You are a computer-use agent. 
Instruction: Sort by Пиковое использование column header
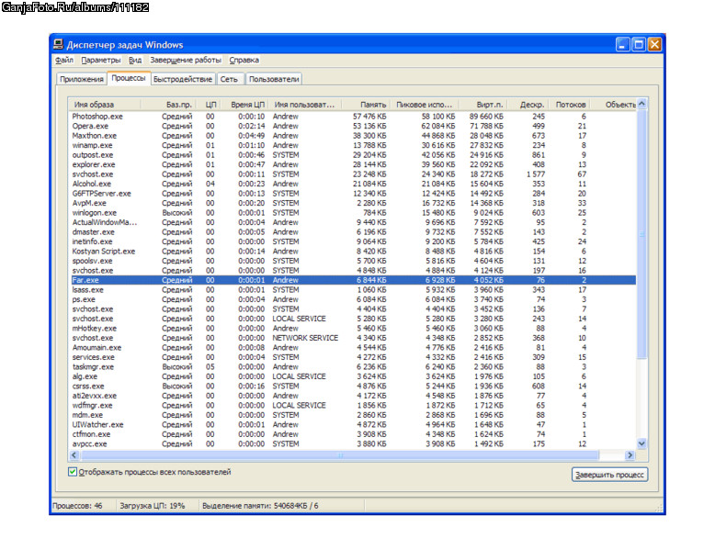tap(425, 105)
